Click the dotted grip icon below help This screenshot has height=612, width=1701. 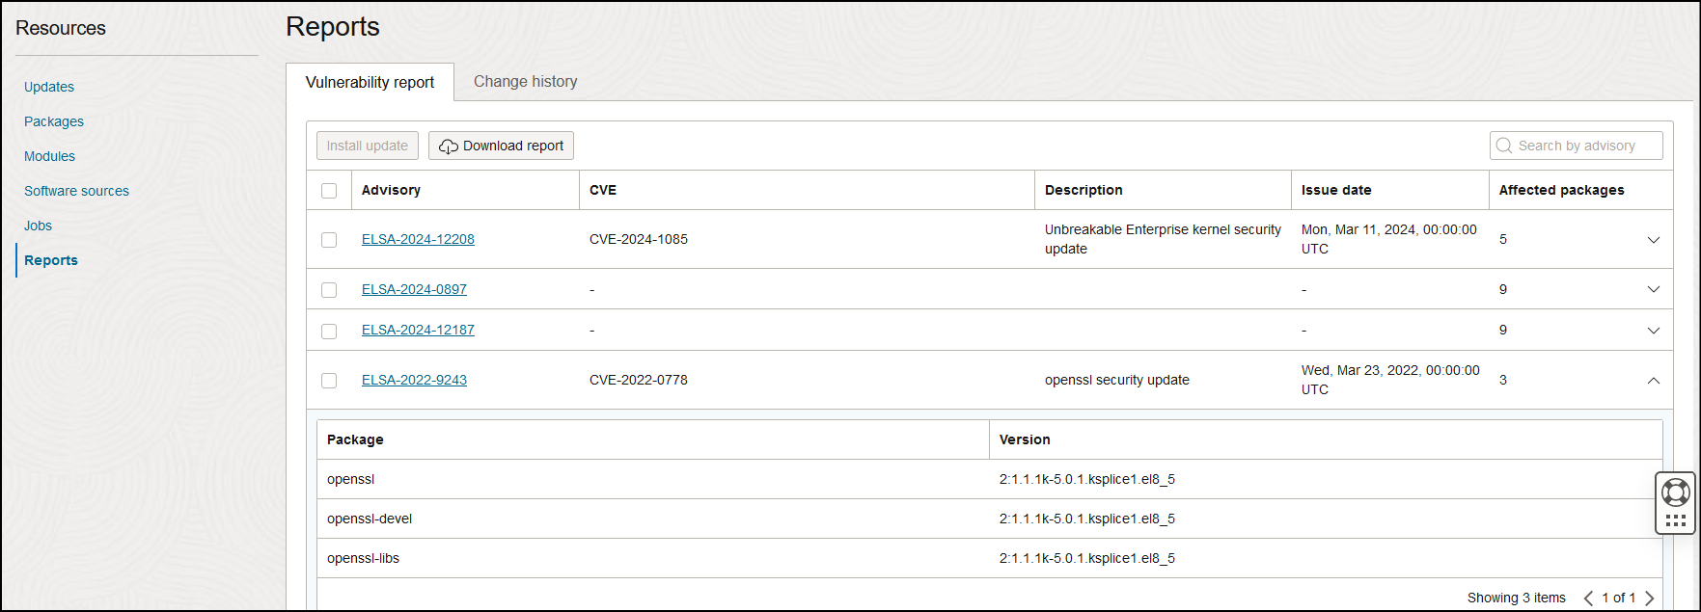pos(1676,520)
